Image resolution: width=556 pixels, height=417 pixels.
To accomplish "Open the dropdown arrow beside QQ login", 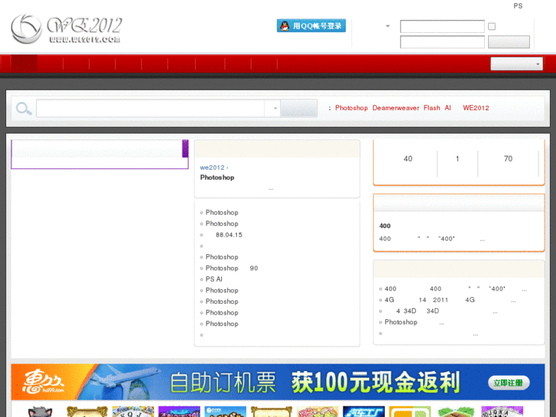I will (x=388, y=26).
